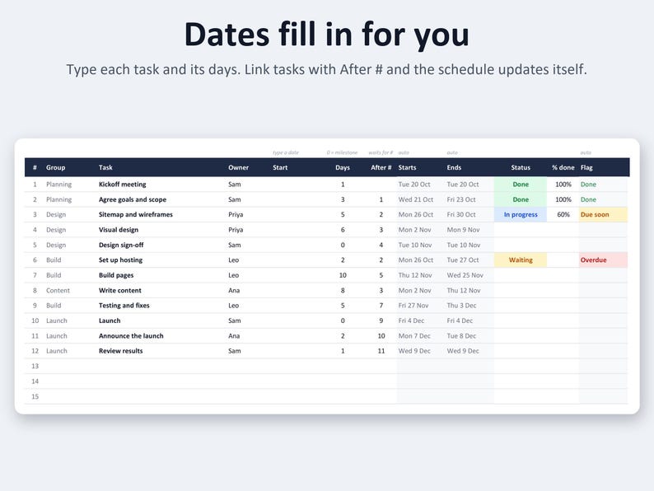The image size is (654, 491).
Task: Click Done status for Agree goals row
Action: 521,199
